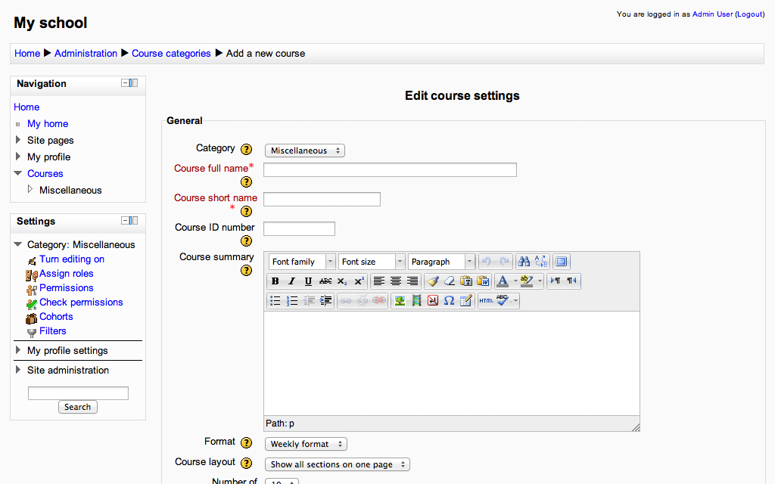Screen dimensions: 775x484
Task: Open the Category dropdown showing Miscellaneous
Action: pyautogui.click(x=304, y=150)
